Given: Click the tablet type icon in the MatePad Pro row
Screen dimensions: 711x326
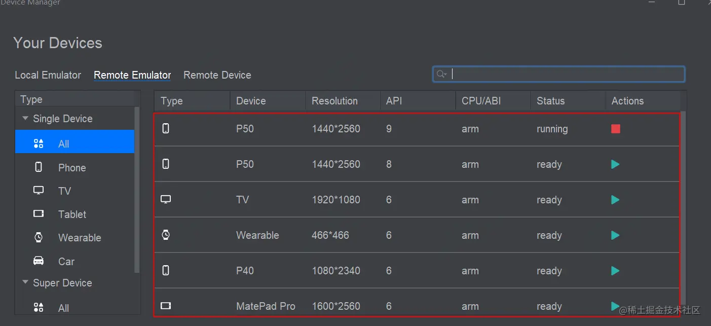Looking at the screenshot, I should tap(166, 306).
